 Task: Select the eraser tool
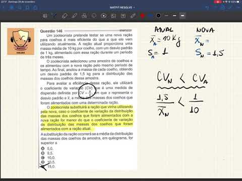pyautogui.click(x=65, y=16)
